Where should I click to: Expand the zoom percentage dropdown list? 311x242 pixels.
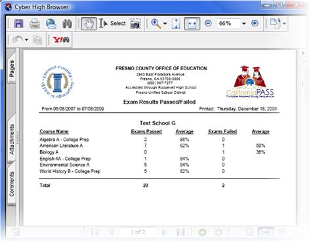coord(244,24)
